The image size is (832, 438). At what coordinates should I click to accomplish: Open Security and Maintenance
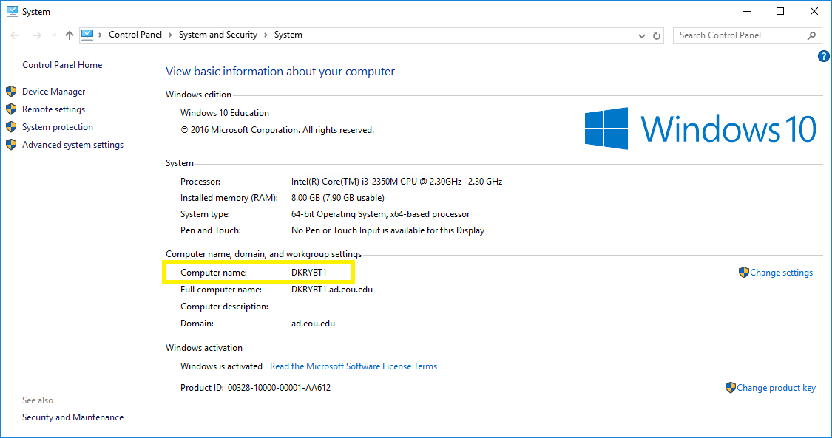click(72, 417)
